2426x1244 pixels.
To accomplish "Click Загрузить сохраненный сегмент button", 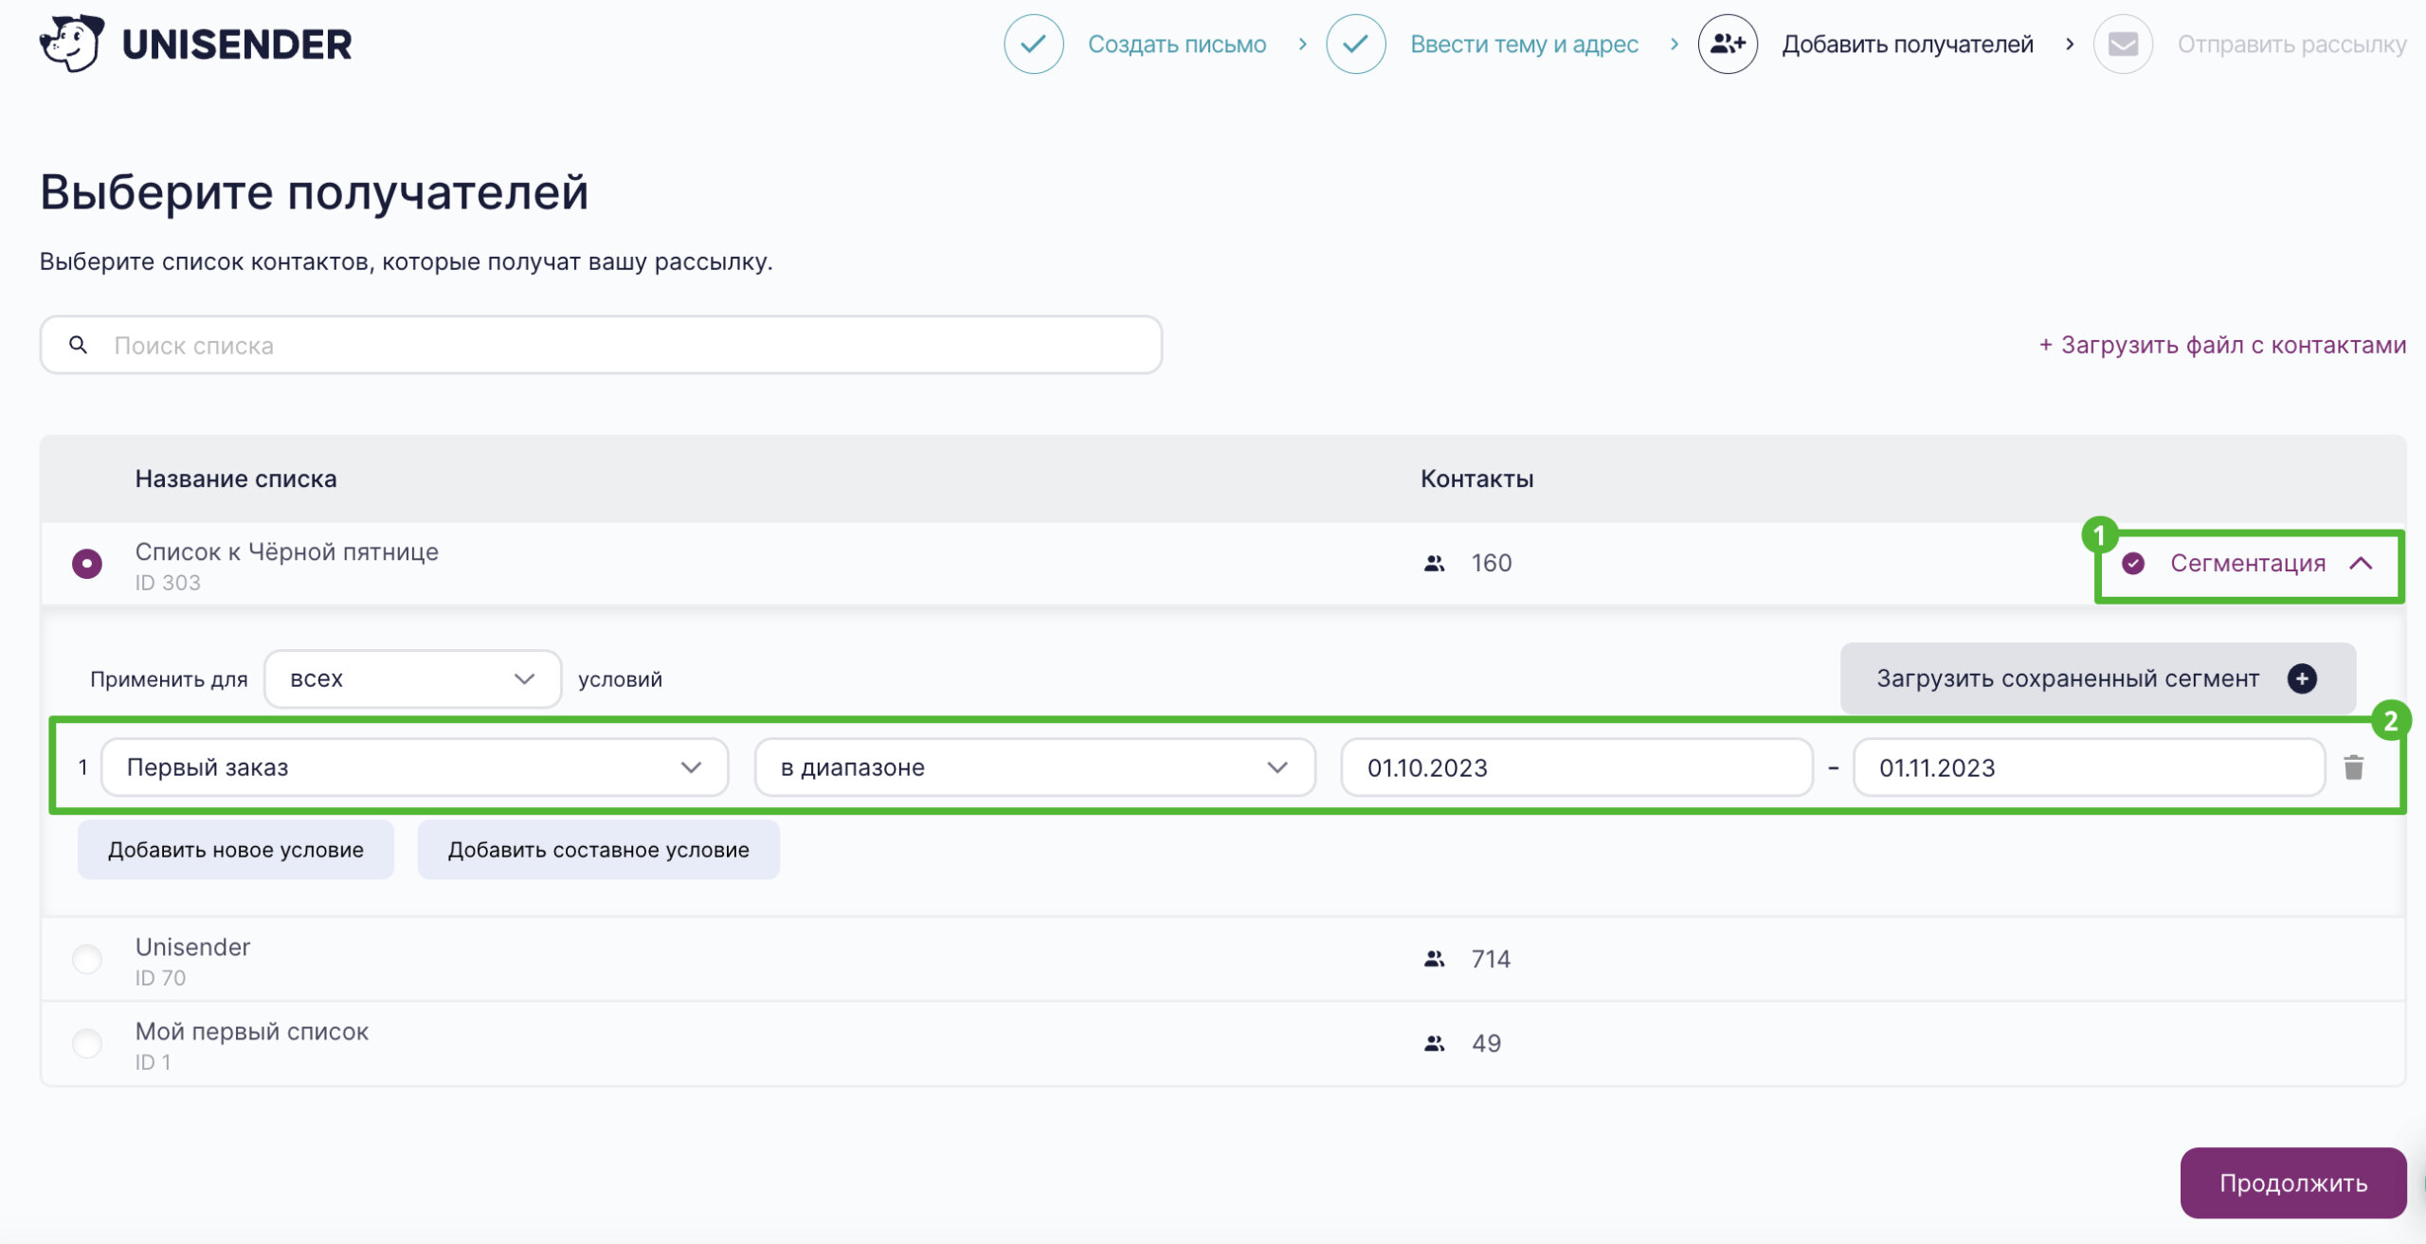I will pos(2098,678).
